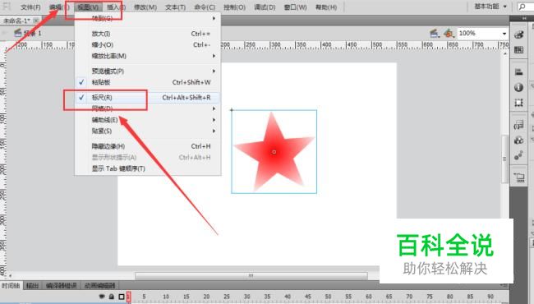Open the 修改(M) menu
The height and width of the screenshot is (304, 534).
coord(145,7)
